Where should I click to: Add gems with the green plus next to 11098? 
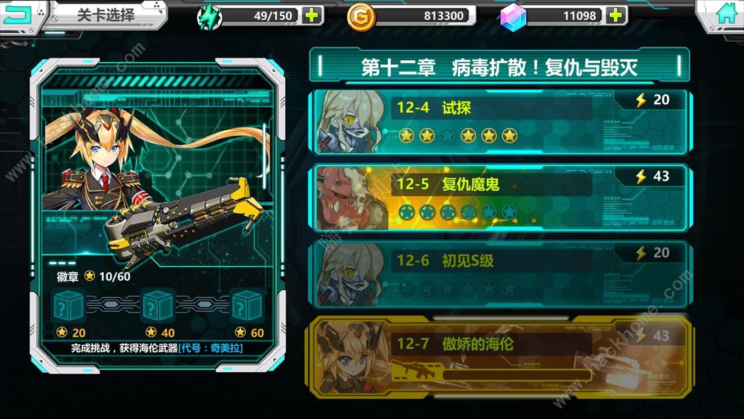point(616,16)
